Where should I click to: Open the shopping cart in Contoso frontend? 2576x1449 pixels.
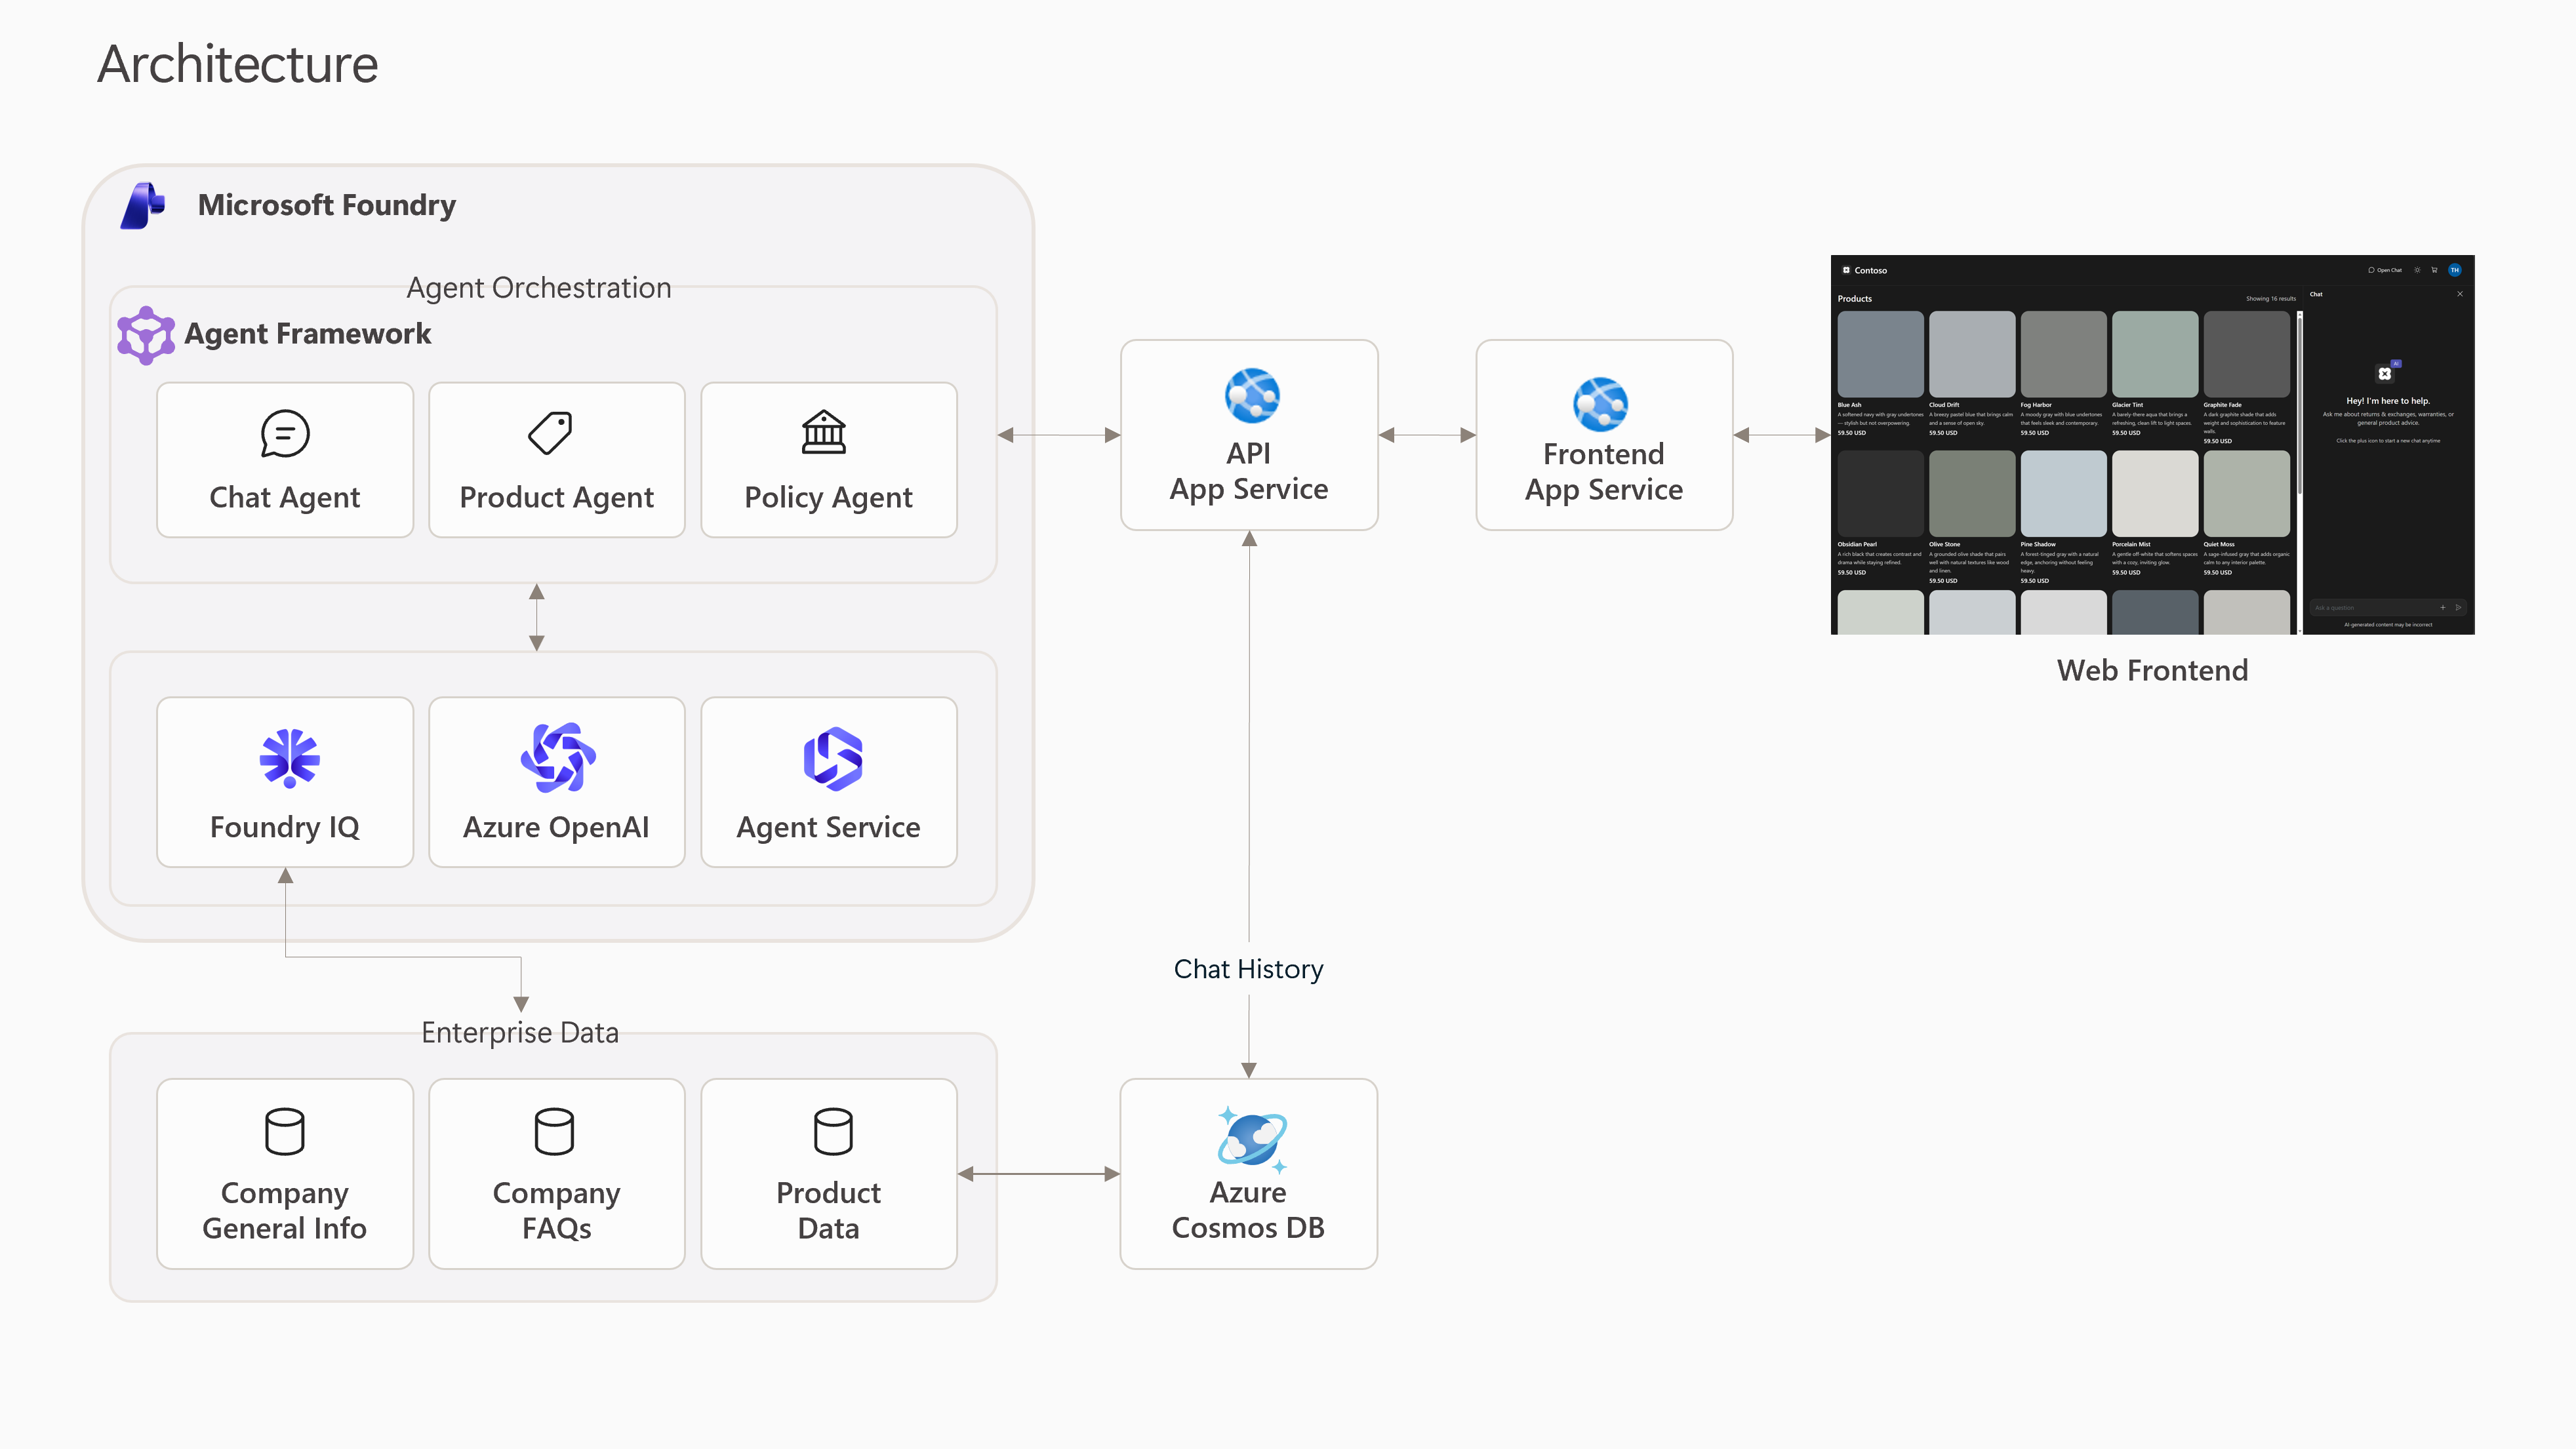tap(2435, 270)
